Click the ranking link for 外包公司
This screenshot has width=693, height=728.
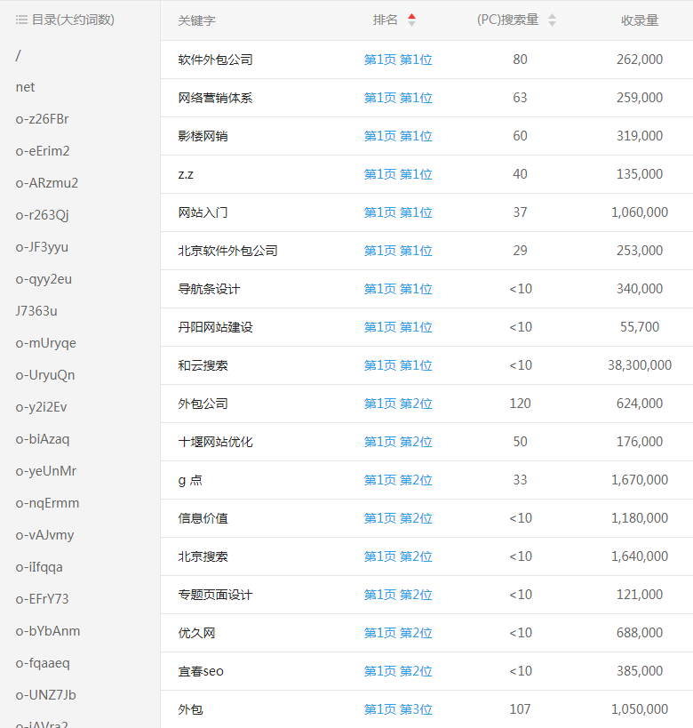point(398,404)
